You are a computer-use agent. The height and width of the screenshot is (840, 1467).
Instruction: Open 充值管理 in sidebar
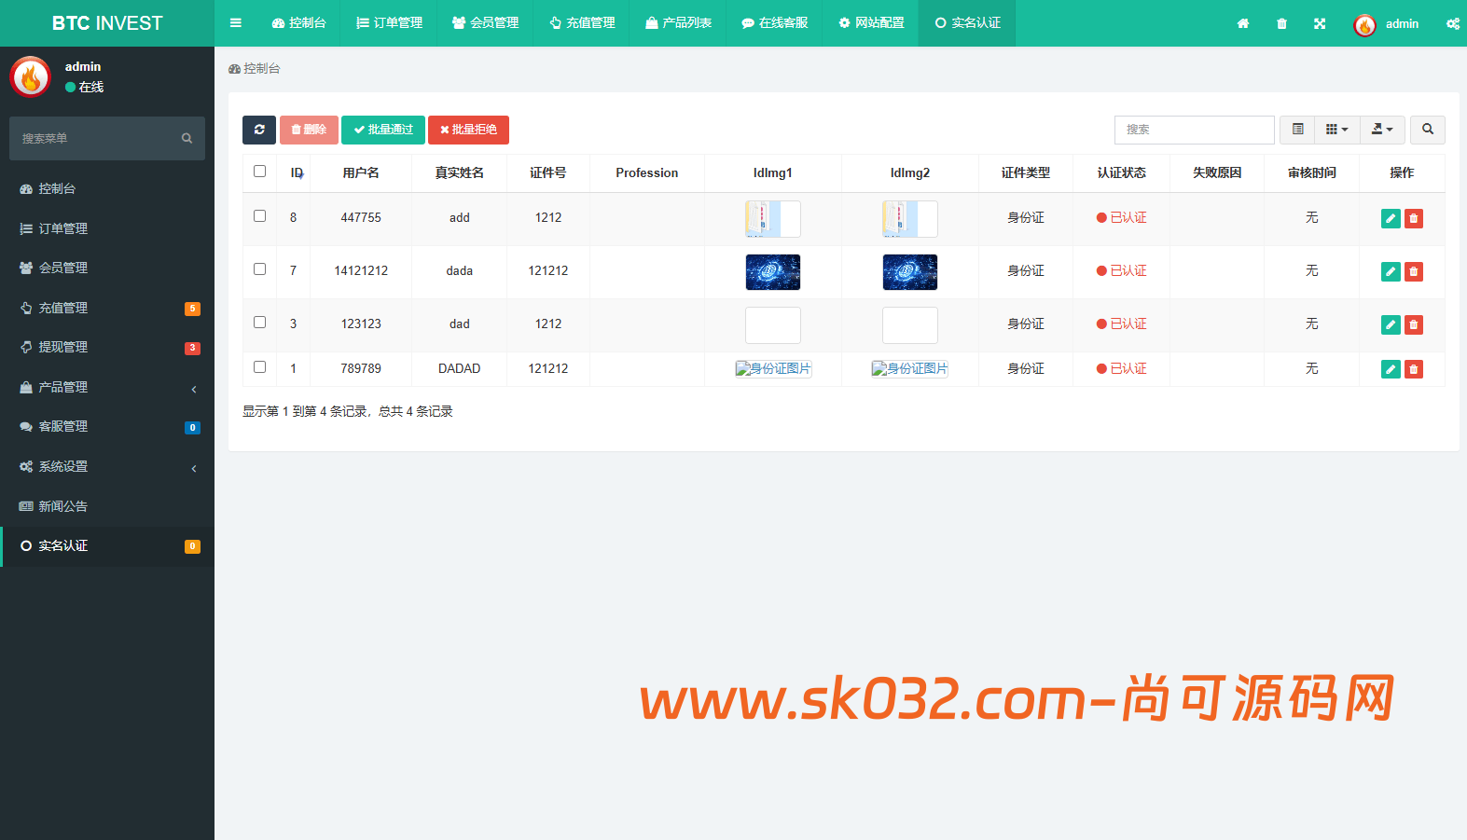pyautogui.click(x=107, y=308)
